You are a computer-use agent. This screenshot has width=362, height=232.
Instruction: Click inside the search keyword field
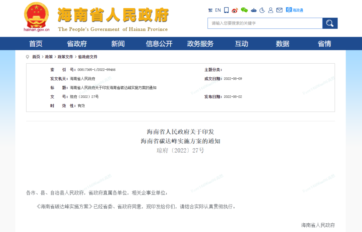(x=265, y=23)
